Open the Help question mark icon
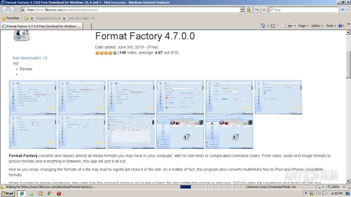The height and width of the screenshot is (197, 351). (340, 26)
